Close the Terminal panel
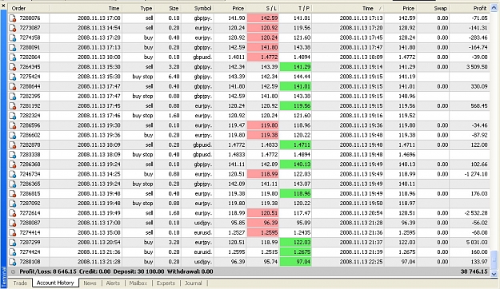Image resolution: width=500 pixels, height=289 pixels. (3, 6)
